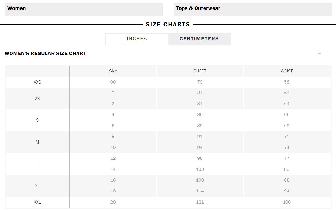Viewport: 336px width, 211px height.
Task: Click the Size Charts title
Action: [x=168, y=25]
